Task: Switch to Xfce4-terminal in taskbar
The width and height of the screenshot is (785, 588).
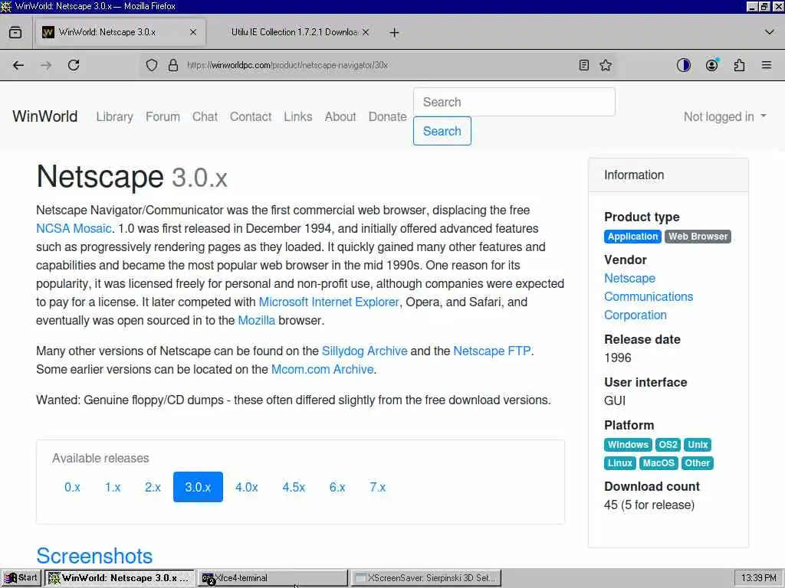Action: (273, 578)
